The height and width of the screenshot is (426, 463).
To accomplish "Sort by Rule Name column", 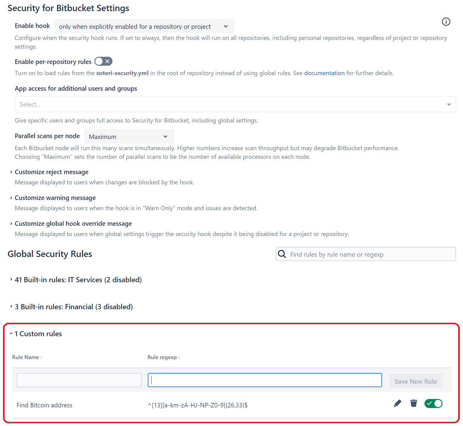I will pos(27,357).
